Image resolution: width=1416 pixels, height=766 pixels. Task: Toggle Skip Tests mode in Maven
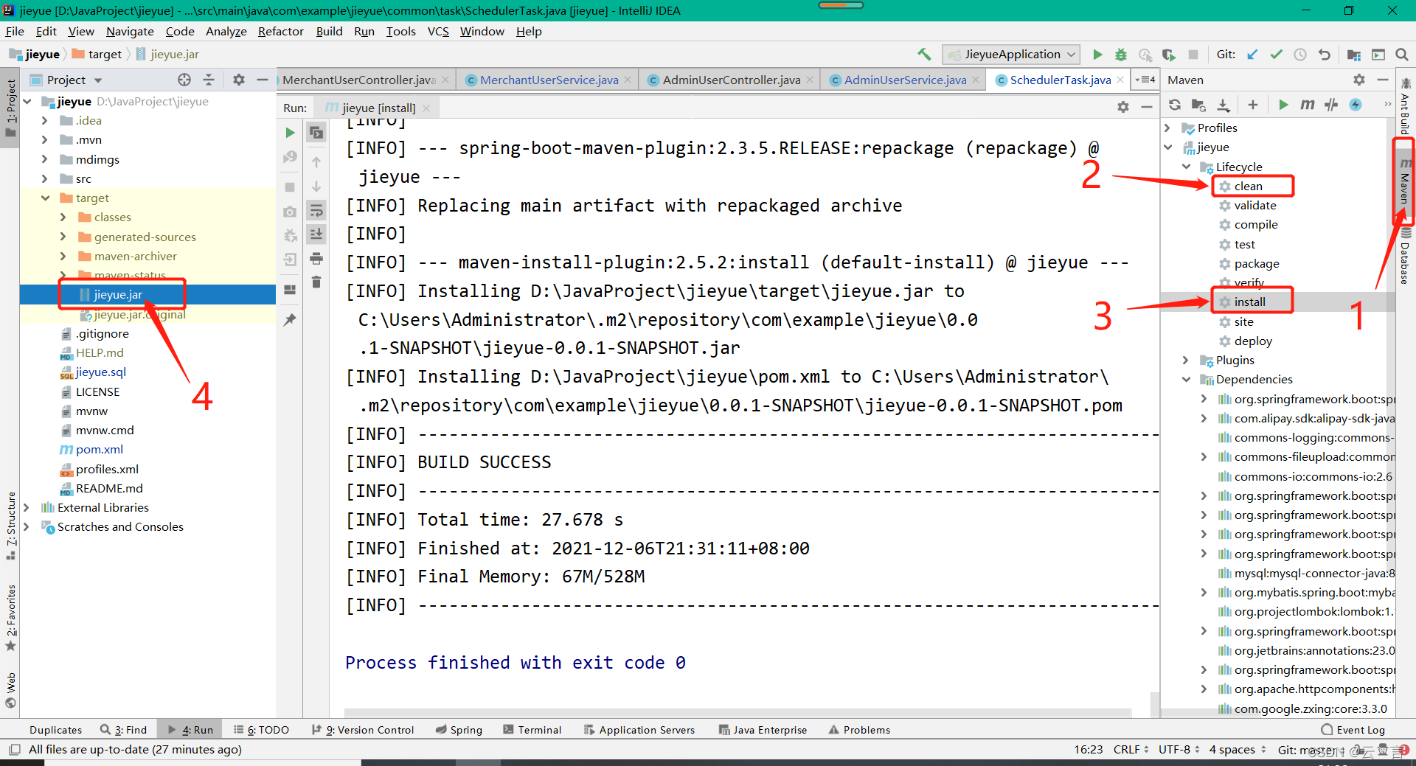pos(1356,105)
